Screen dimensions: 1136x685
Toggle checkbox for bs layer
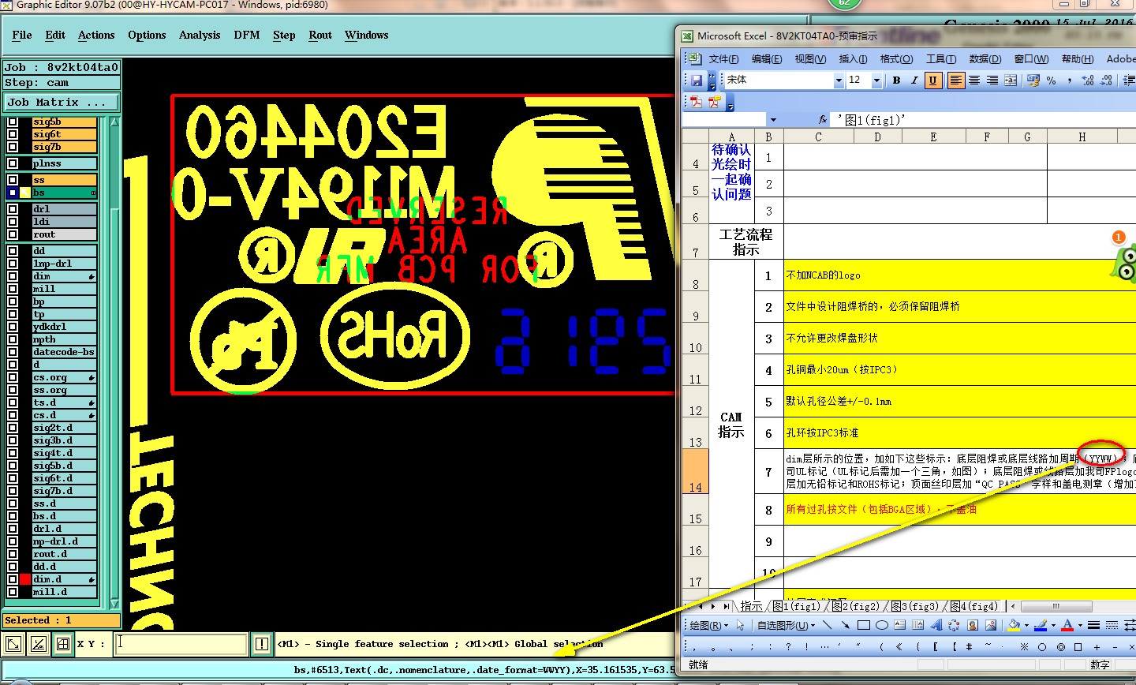(13, 193)
